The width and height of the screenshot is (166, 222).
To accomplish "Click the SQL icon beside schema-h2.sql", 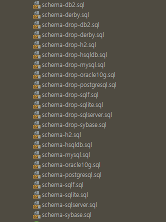I will coord(37,135).
